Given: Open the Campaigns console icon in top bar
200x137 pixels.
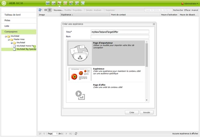Looking at the screenshot, I should pos(60,3).
